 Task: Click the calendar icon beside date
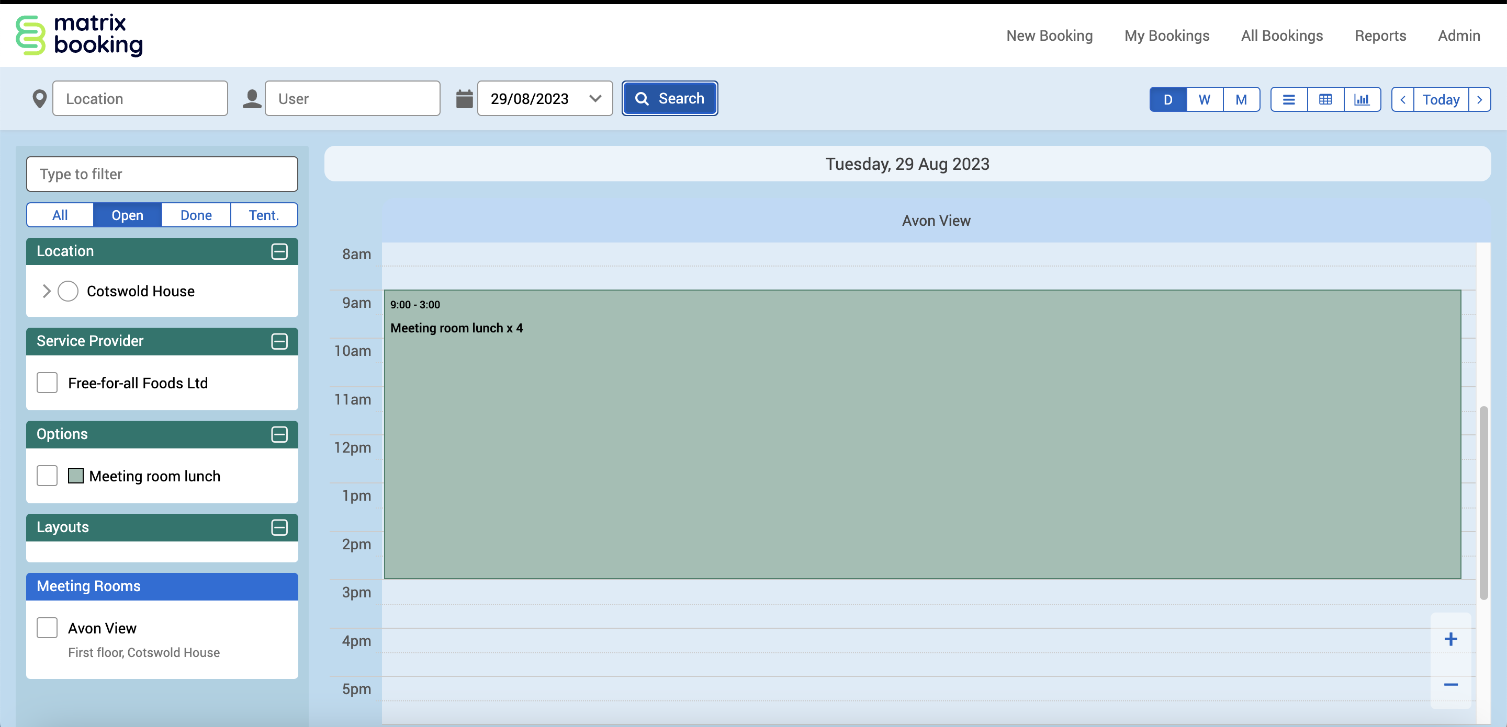[465, 99]
